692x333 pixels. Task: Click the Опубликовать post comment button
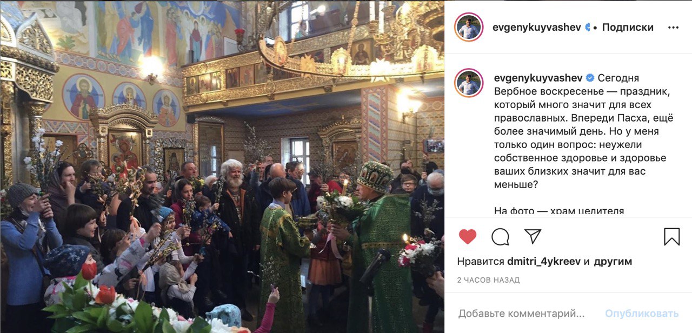coord(642,314)
